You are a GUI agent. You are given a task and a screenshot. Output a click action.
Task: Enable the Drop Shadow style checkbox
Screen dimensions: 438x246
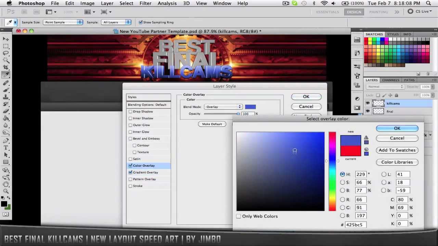click(130, 112)
